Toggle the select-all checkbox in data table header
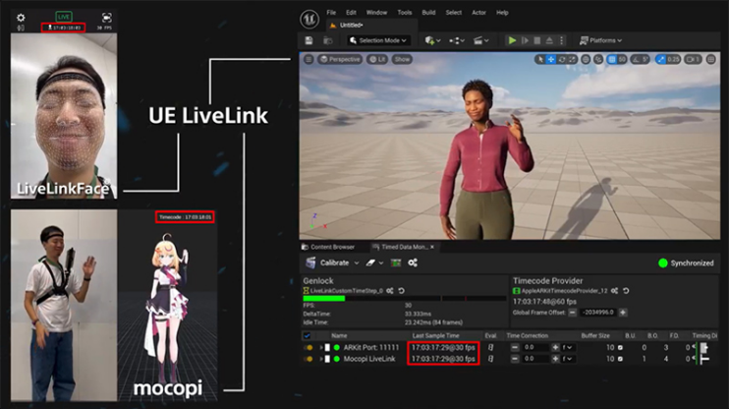The image size is (729, 409). pos(308,335)
